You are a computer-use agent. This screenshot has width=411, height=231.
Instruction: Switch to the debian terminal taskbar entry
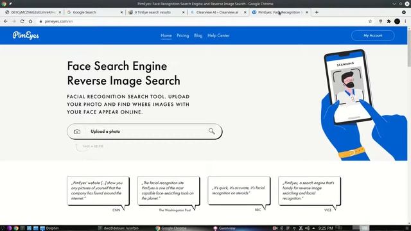point(118,228)
